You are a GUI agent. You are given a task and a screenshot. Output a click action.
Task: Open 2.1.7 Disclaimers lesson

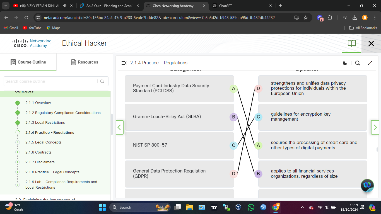(40, 162)
